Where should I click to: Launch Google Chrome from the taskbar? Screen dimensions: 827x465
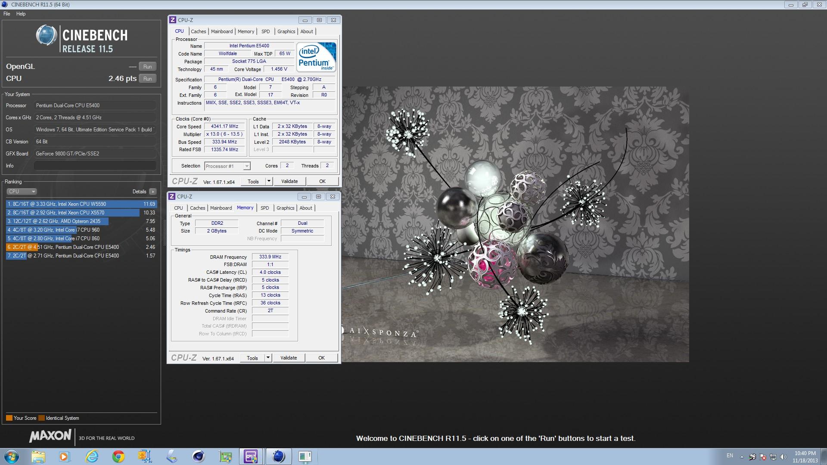click(x=118, y=456)
